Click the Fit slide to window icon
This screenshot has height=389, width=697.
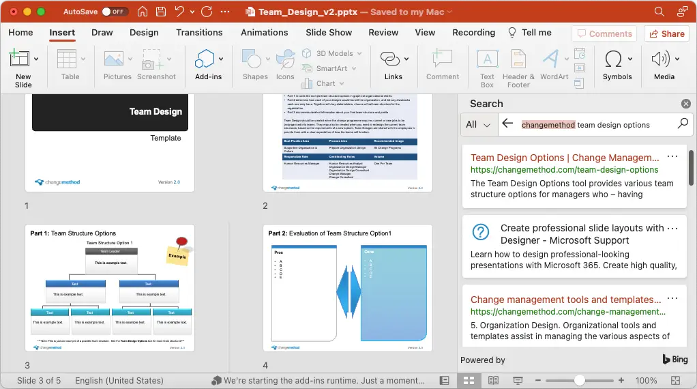pyautogui.click(x=676, y=381)
